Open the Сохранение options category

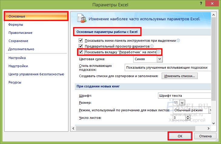18,41
